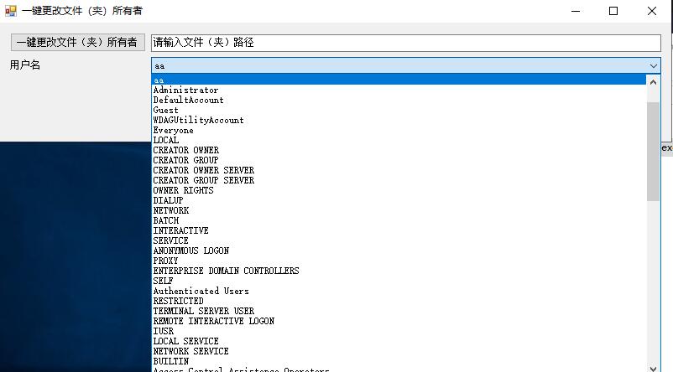The width and height of the screenshot is (673, 372).
Task: Click the file path input field
Action: coord(405,42)
